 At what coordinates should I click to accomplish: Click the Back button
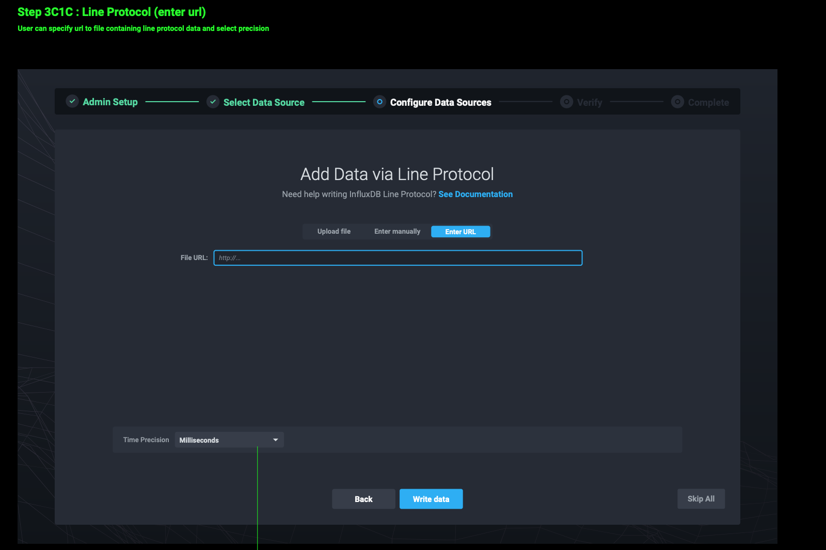click(x=363, y=499)
